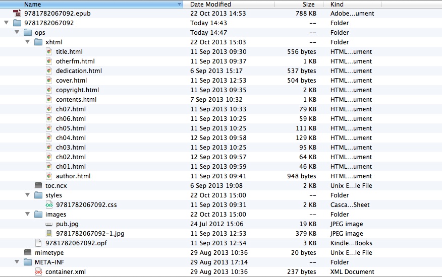Collapse the styles folder disclosure triangle
This screenshot has height=277, width=442.
pos(28,195)
